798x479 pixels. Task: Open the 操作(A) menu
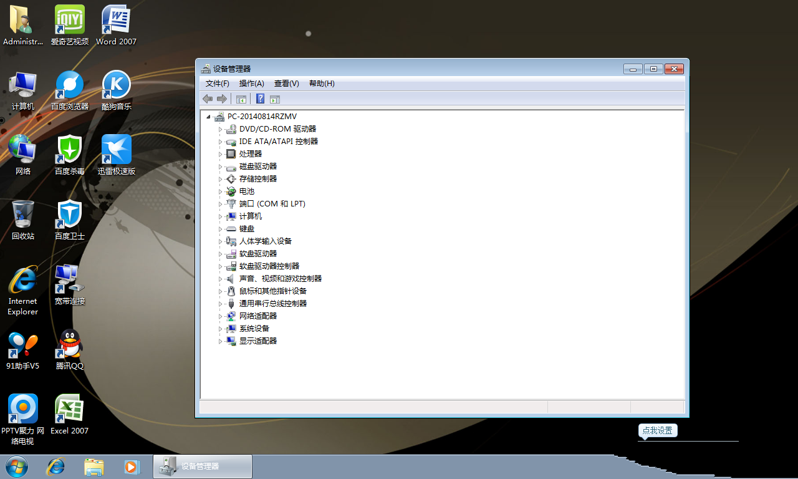(251, 84)
